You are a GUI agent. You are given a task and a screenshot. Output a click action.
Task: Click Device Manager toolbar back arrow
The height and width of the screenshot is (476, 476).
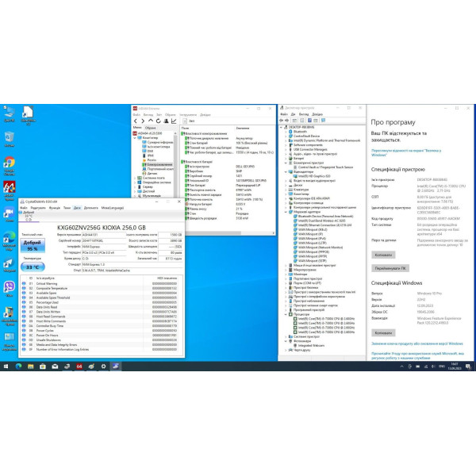pyautogui.click(x=282, y=121)
